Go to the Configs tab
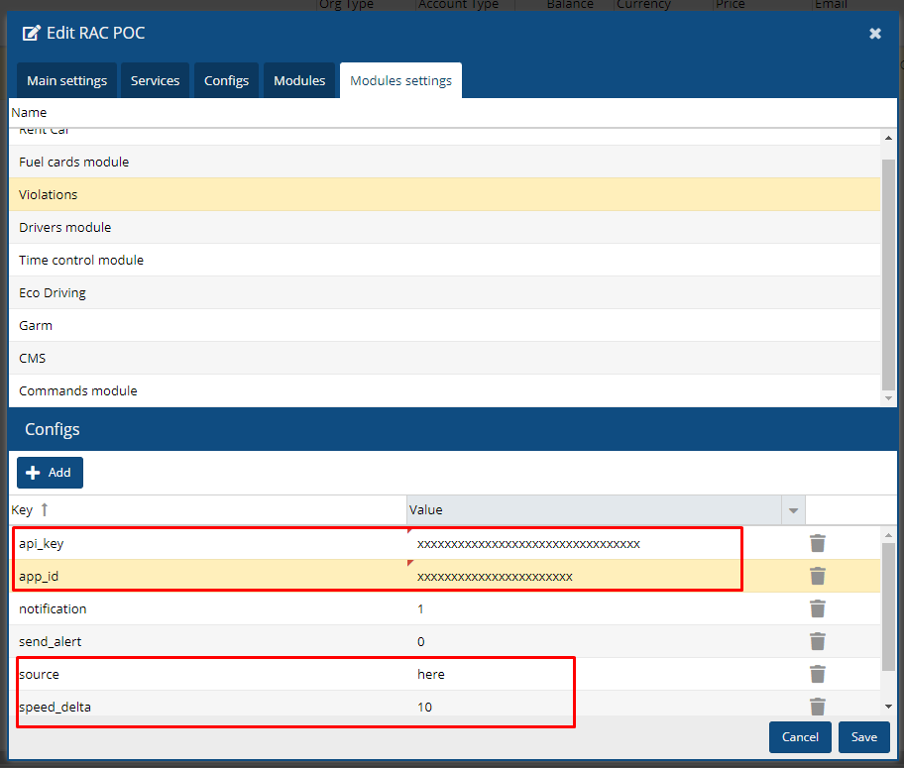Image resolution: width=904 pixels, height=768 pixels. [226, 81]
